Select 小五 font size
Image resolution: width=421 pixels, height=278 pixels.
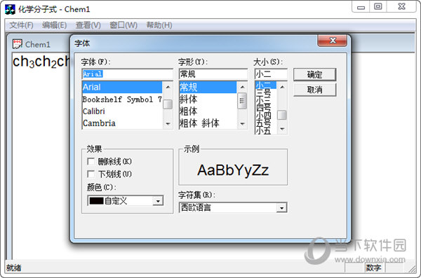(x=266, y=130)
